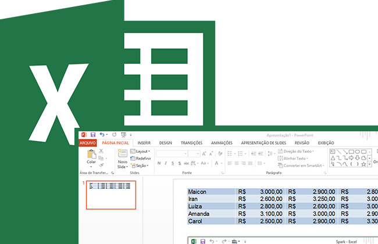The image size is (378, 244).
Task: Switch to the EXIBIÇÃO tab
Action: (x=326, y=143)
